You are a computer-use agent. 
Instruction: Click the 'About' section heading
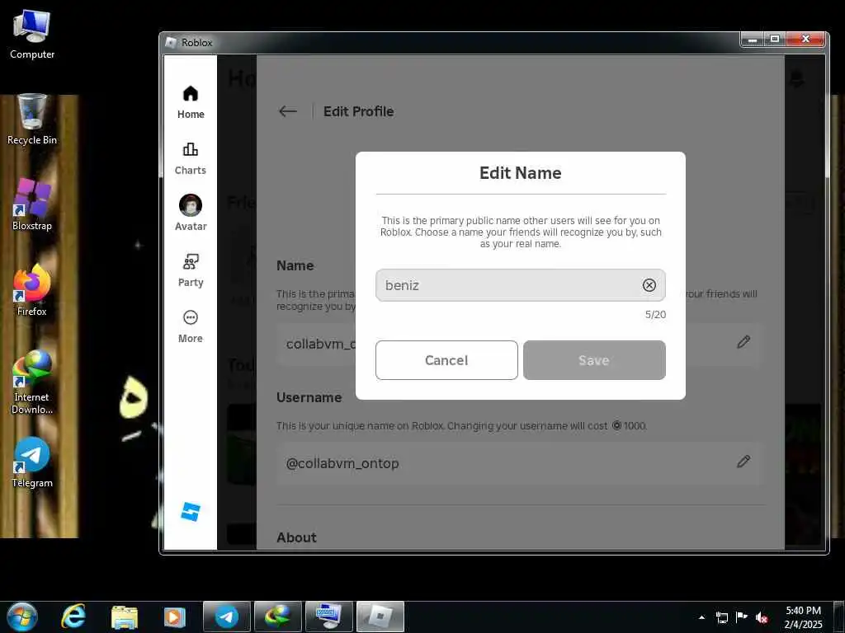[x=296, y=537]
